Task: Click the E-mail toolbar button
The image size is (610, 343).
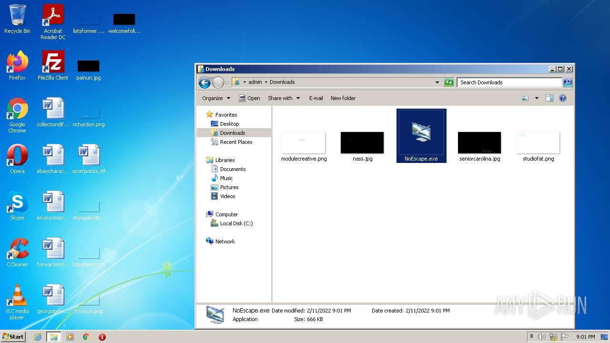Action: pos(316,98)
